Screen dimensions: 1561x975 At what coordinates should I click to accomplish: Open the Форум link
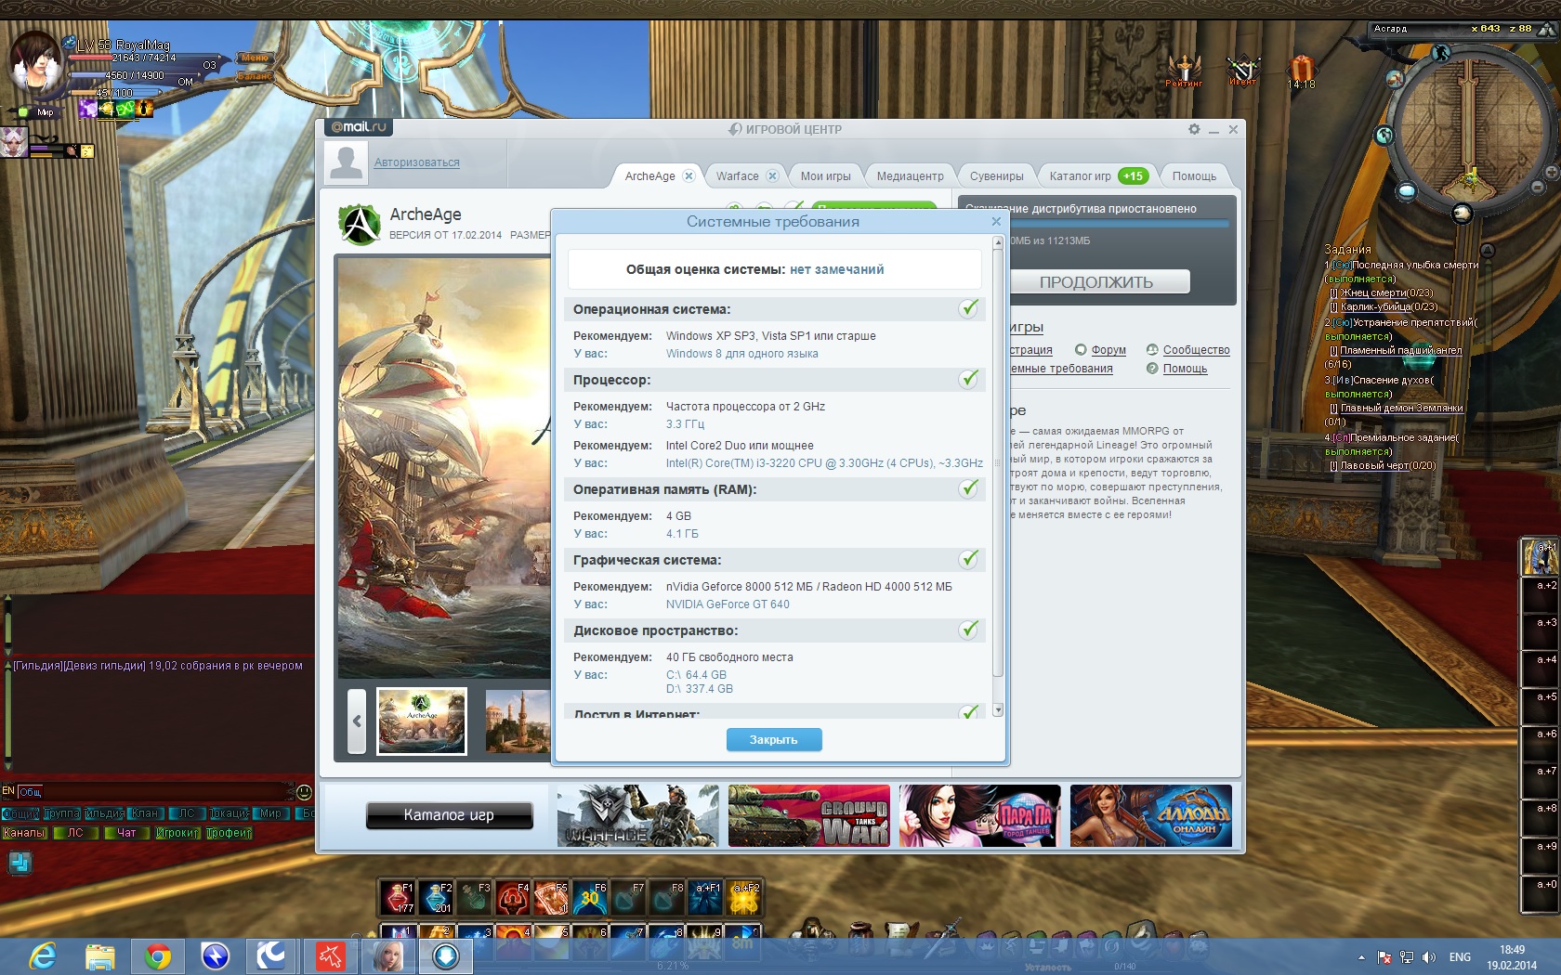point(1108,350)
